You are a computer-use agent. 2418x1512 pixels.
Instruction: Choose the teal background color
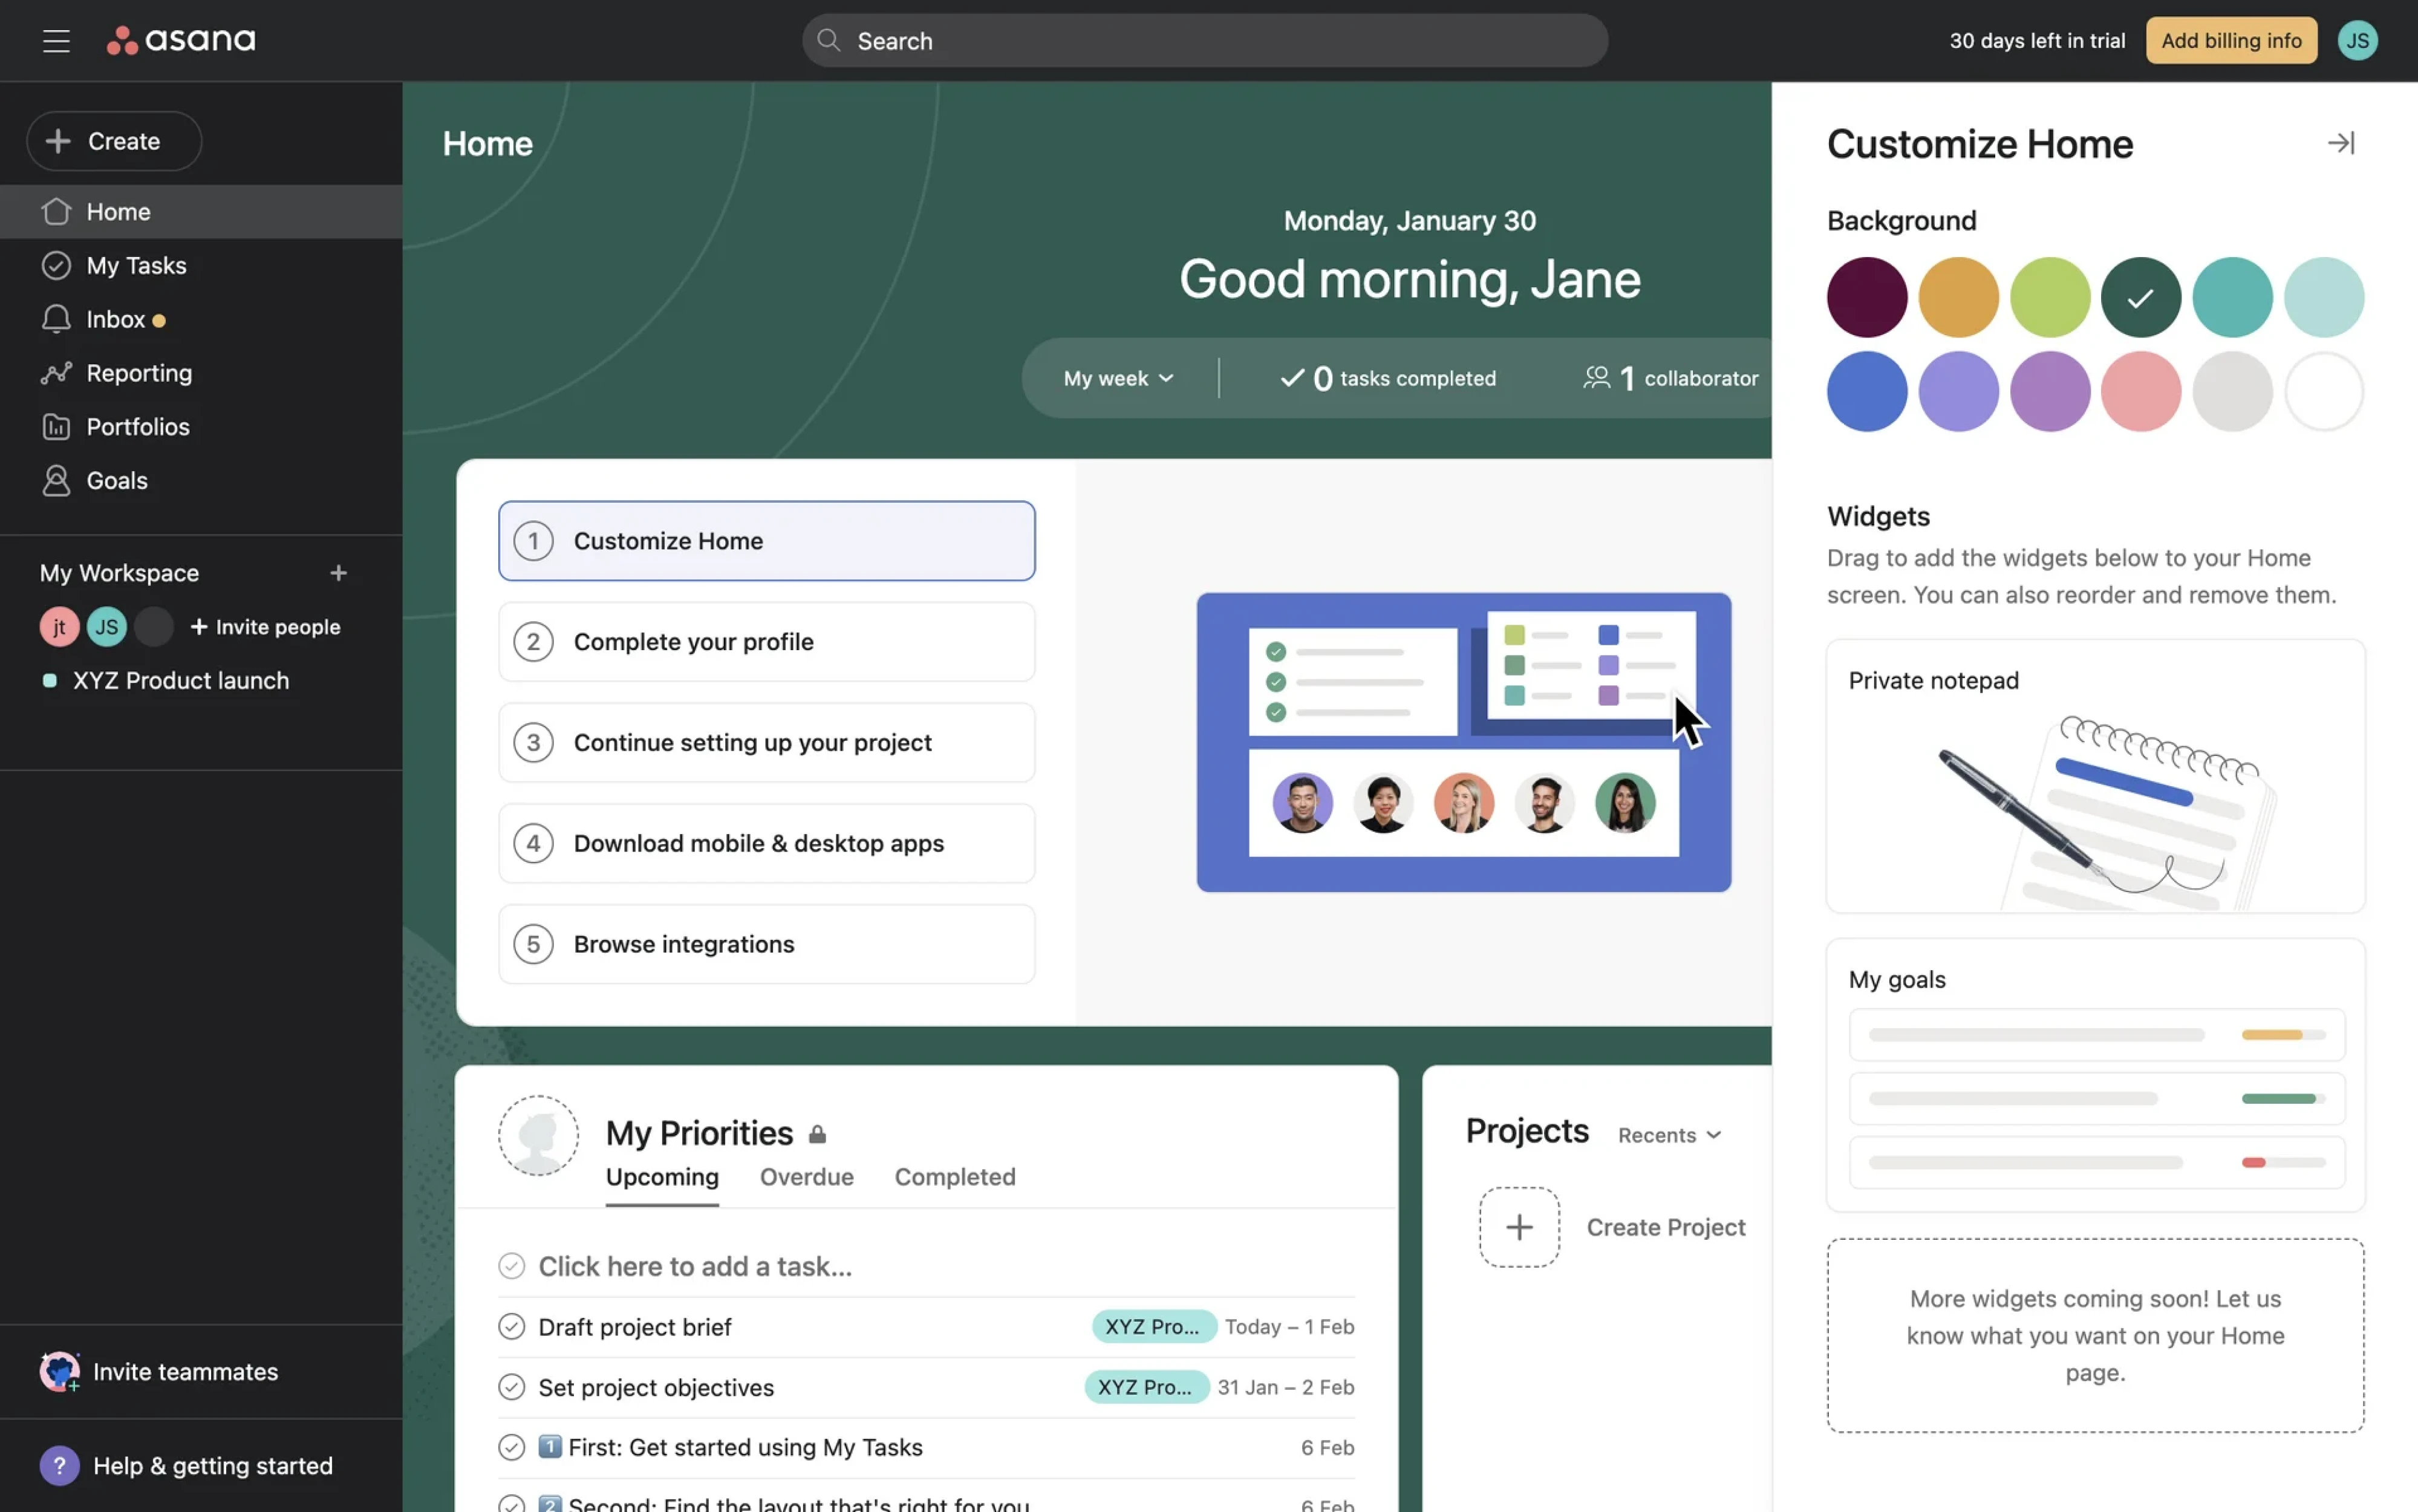pos(2232,297)
